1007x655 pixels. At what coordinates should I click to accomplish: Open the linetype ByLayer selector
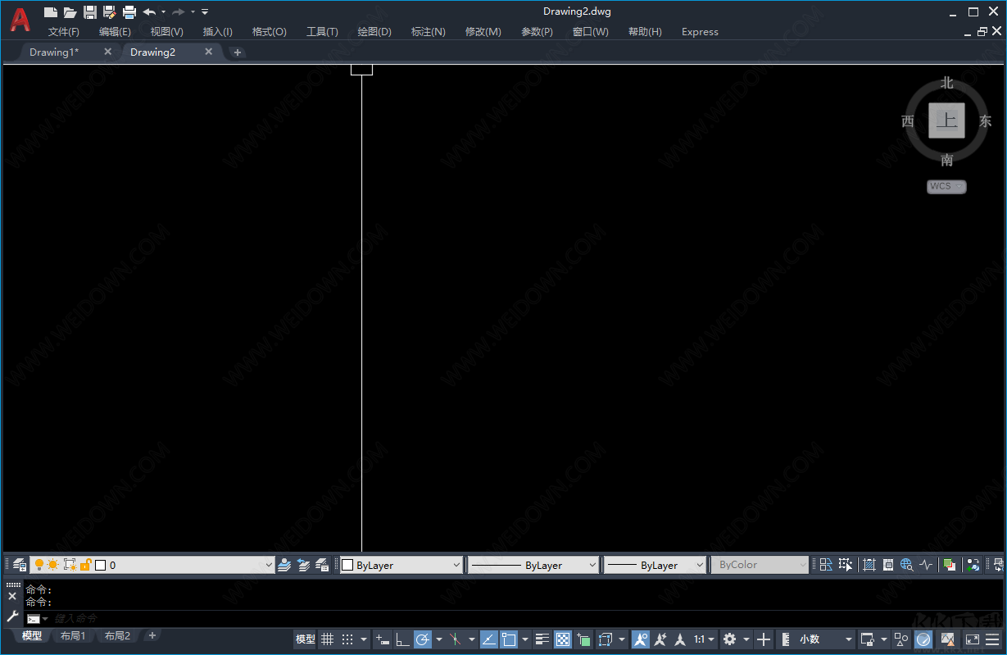pos(533,564)
